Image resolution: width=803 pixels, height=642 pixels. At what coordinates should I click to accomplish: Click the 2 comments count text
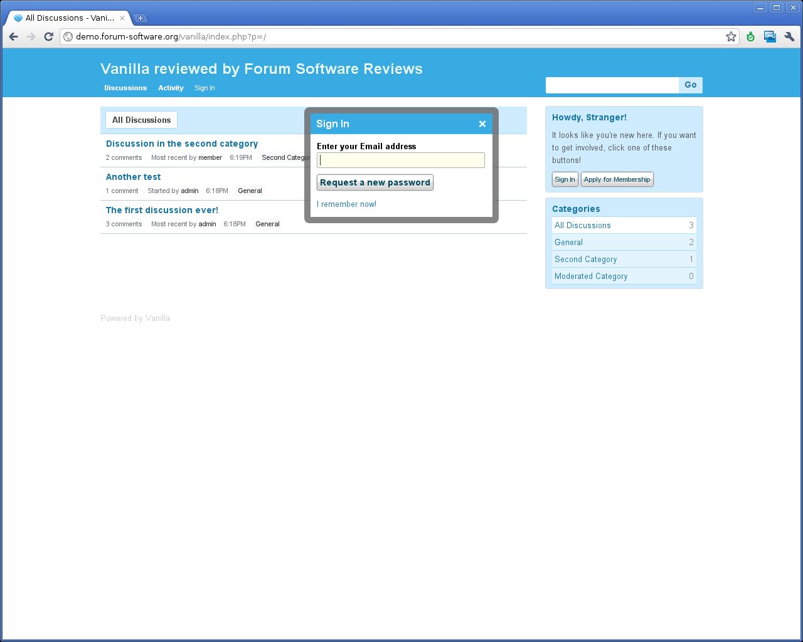point(124,157)
